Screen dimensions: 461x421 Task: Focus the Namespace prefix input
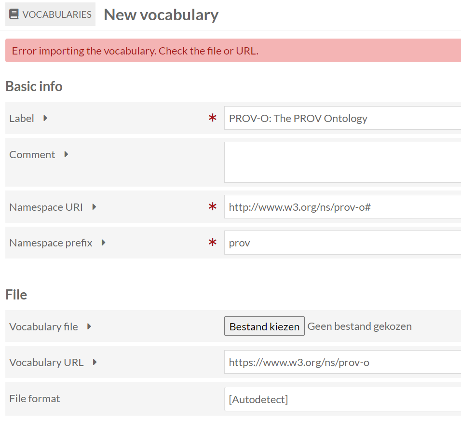pyautogui.click(x=342, y=243)
